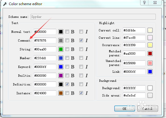Viewport: 166px width, 118px height.
Task: Toggle bold checkbox for Builtin
Action: click(x=67, y=75)
